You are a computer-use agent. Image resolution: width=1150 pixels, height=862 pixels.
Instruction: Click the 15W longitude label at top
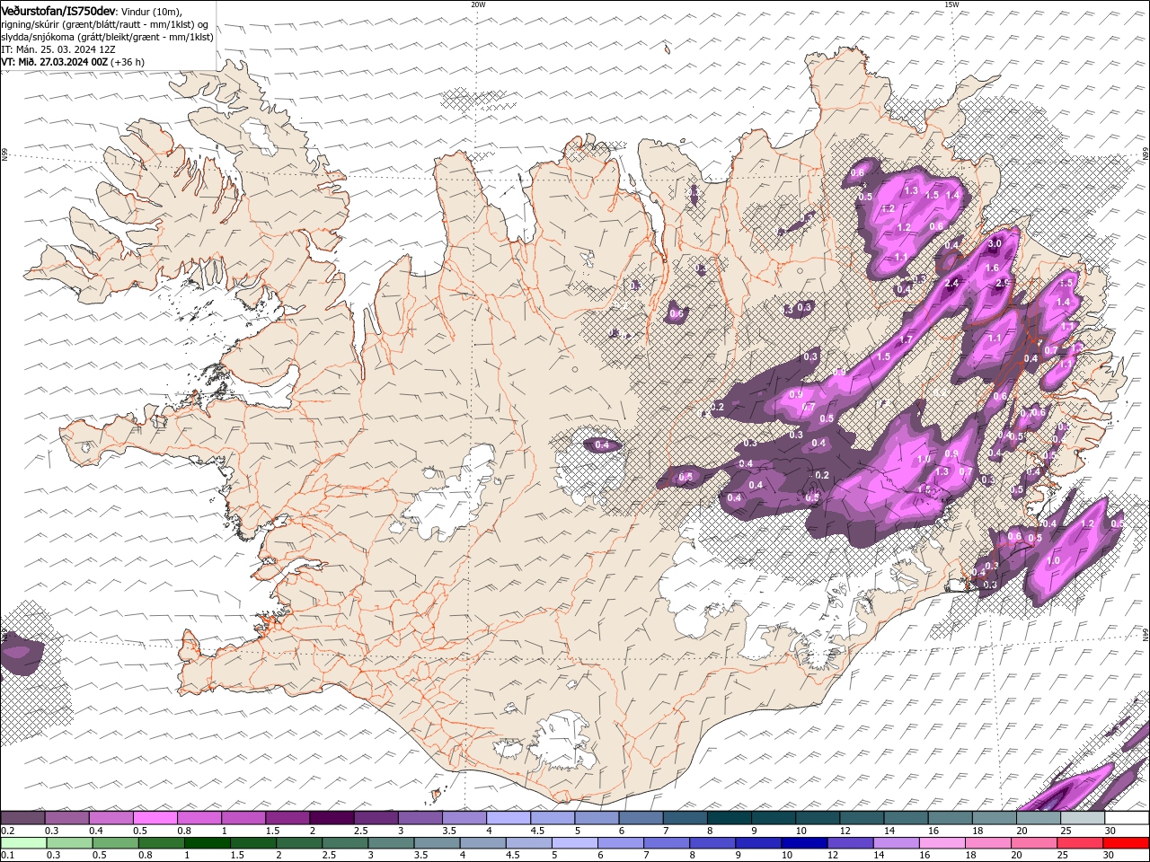point(951,4)
